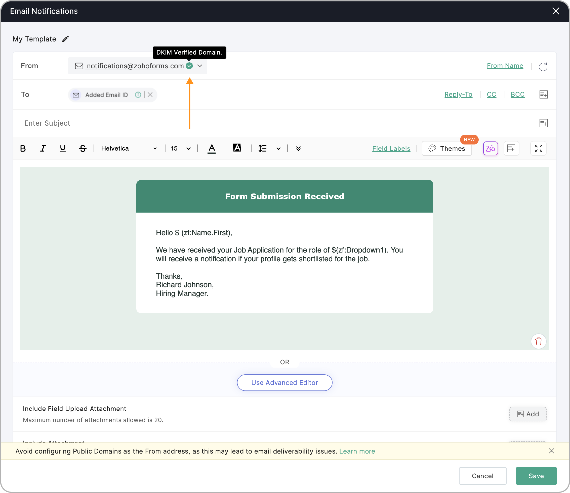Click the line spacing icon

point(262,149)
